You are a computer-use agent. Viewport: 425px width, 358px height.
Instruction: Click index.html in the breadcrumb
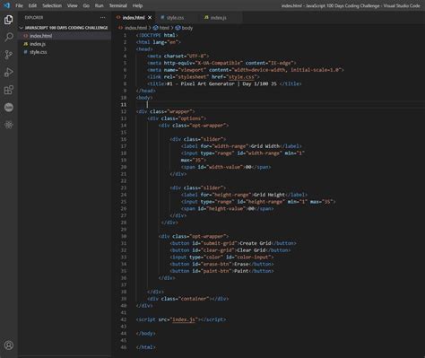(135, 28)
